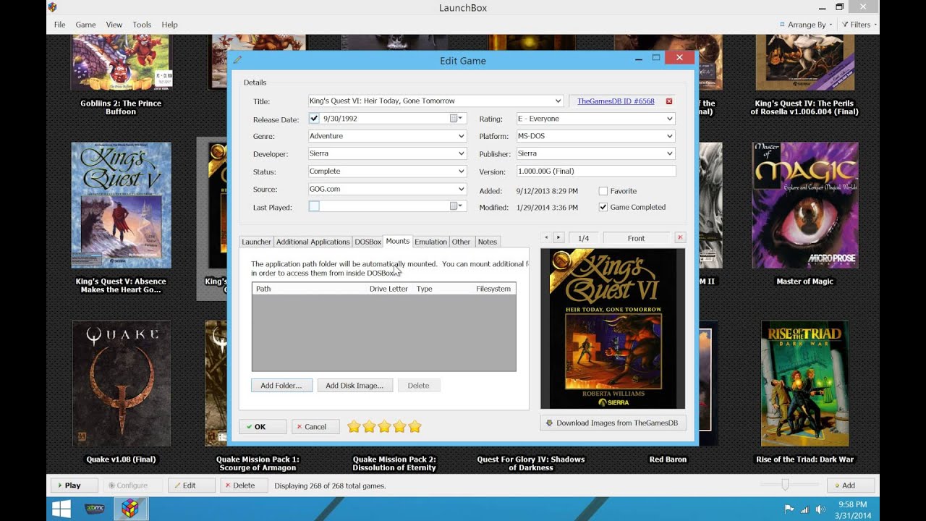Confirm changes with the OK button
Image resolution: width=926 pixels, height=521 pixels.
263,427
